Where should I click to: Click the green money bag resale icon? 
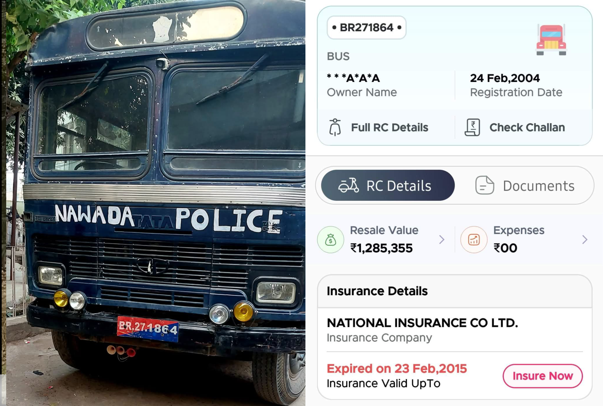[x=331, y=240]
